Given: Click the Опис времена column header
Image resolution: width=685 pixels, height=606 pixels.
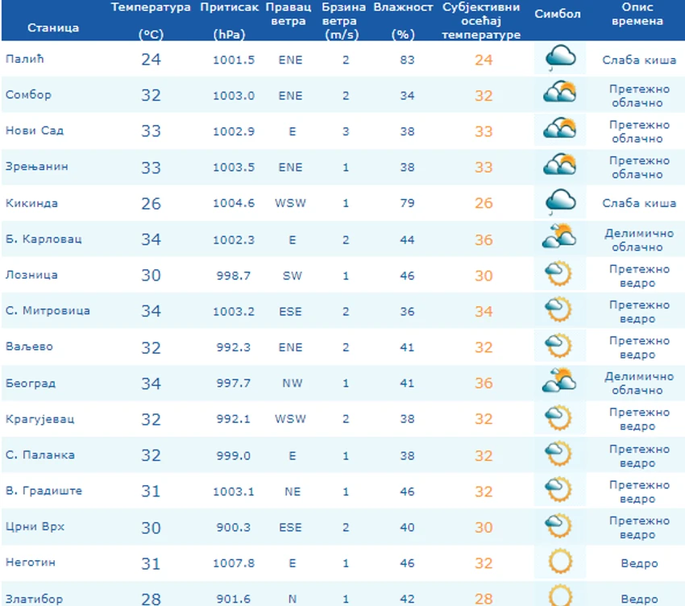Looking at the screenshot, I should pyautogui.click(x=637, y=14).
